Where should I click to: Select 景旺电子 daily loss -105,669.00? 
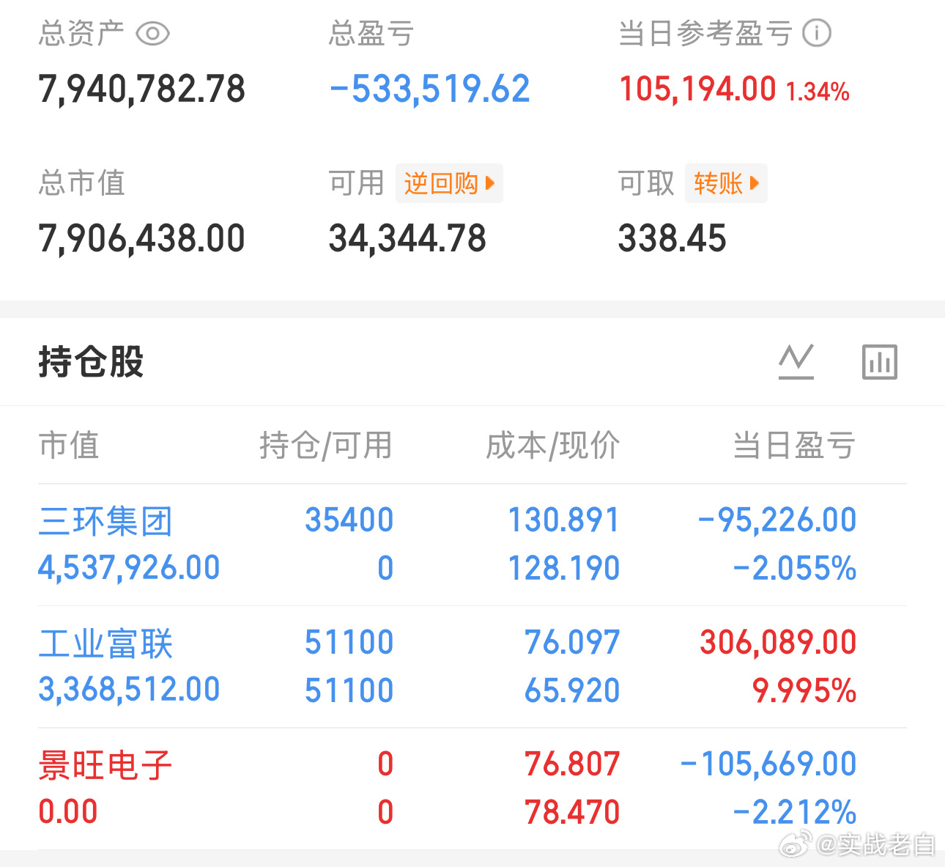click(x=768, y=764)
